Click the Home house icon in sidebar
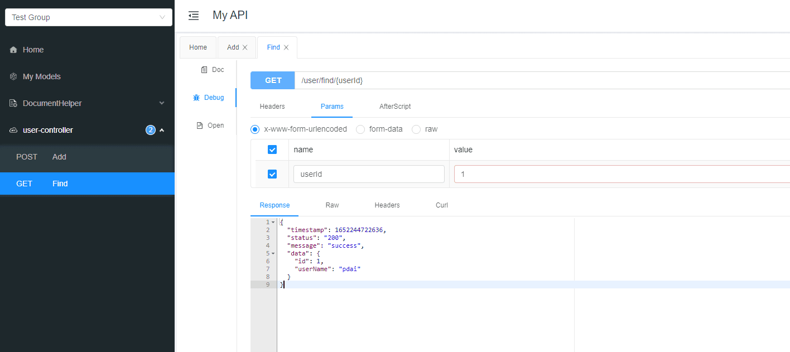Image resolution: width=790 pixels, height=352 pixels. point(13,50)
